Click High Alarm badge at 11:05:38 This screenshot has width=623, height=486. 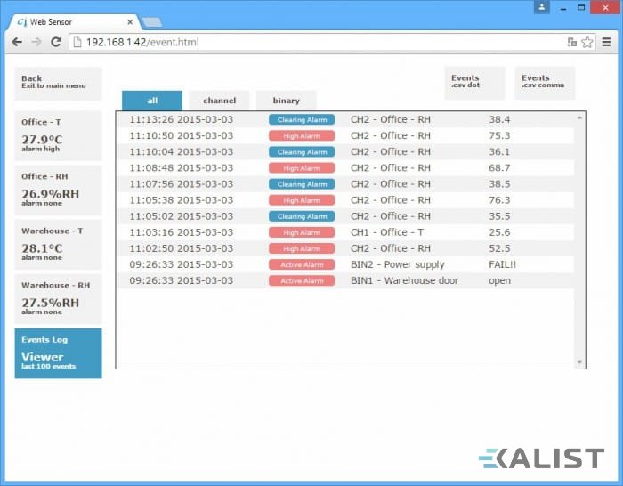tap(302, 200)
